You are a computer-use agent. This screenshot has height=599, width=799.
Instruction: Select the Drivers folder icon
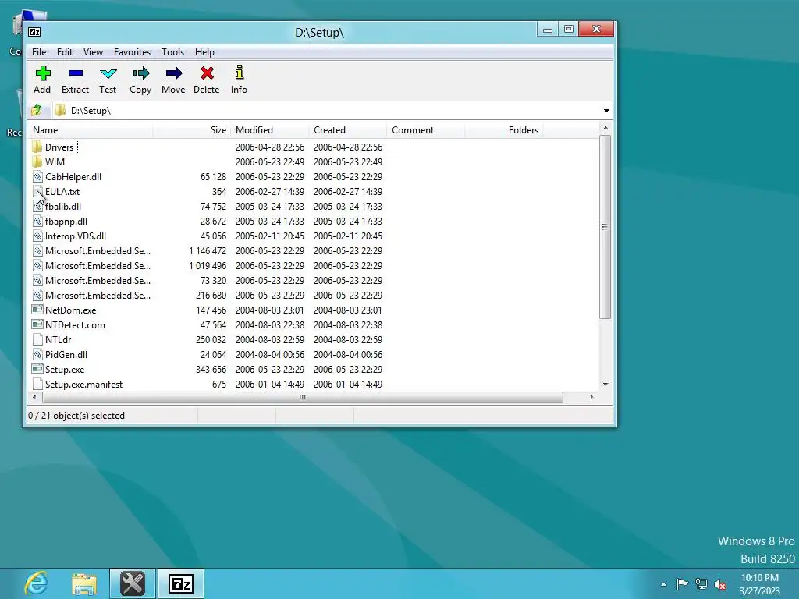(x=37, y=147)
